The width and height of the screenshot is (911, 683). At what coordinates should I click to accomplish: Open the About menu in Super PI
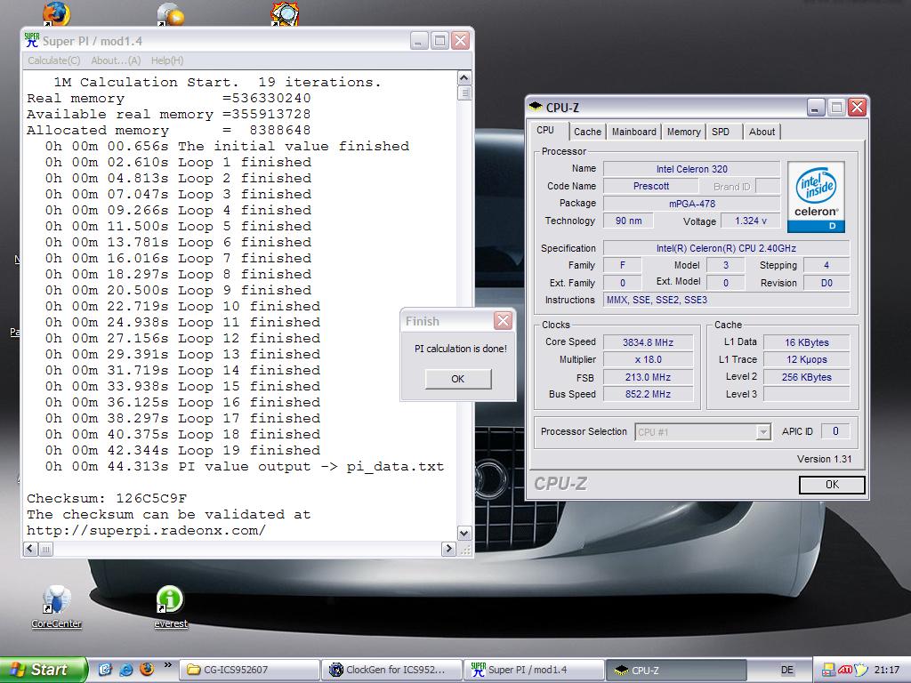click(116, 60)
